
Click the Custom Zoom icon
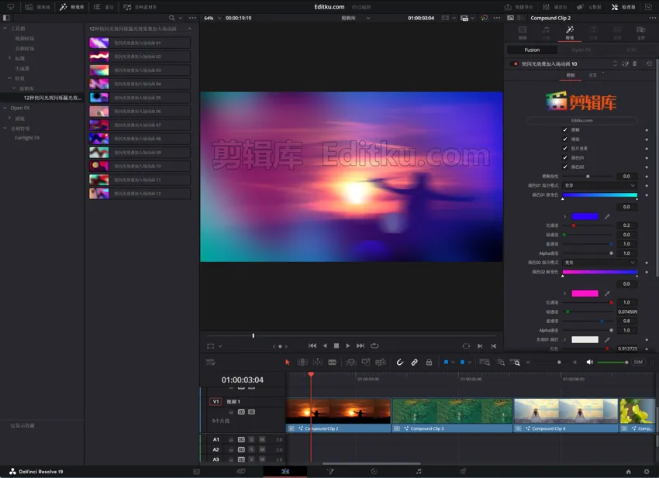click(515, 362)
